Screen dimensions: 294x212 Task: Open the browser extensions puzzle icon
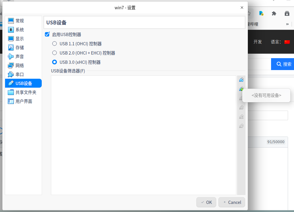[x=274, y=13]
